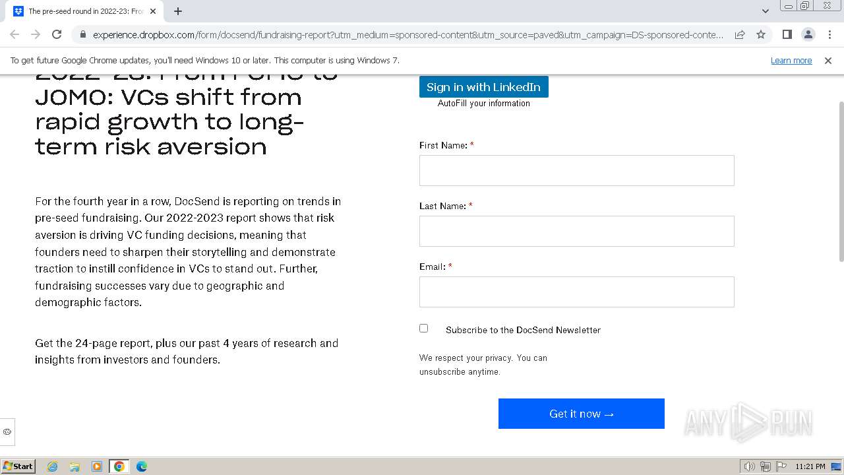The width and height of the screenshot is (844, 475).
Task: Open File Explorer from taskbar
Action: coord(75,466)
